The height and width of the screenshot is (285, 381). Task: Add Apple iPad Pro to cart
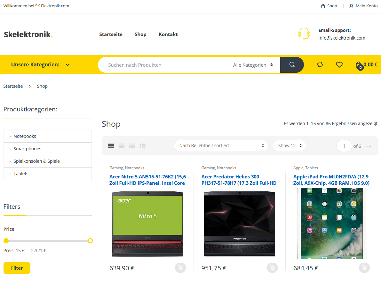tap(364, 268)
